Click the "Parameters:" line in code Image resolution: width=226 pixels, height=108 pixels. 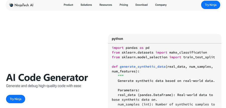point(129,90)
